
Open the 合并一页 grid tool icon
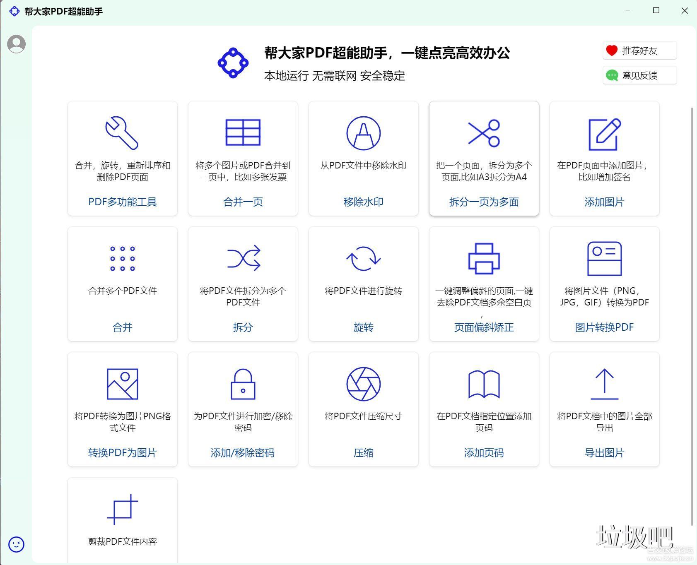point(243,132)
